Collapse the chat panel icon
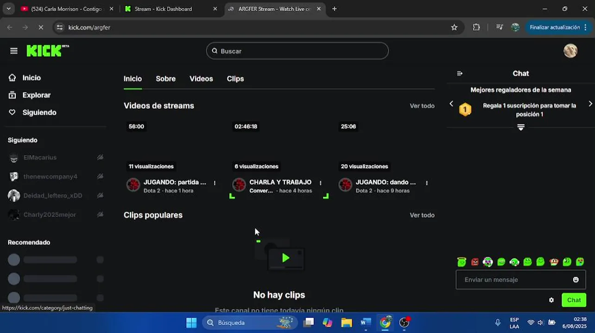This screenshot has width=595, height=333. click(x=460, y=74)
